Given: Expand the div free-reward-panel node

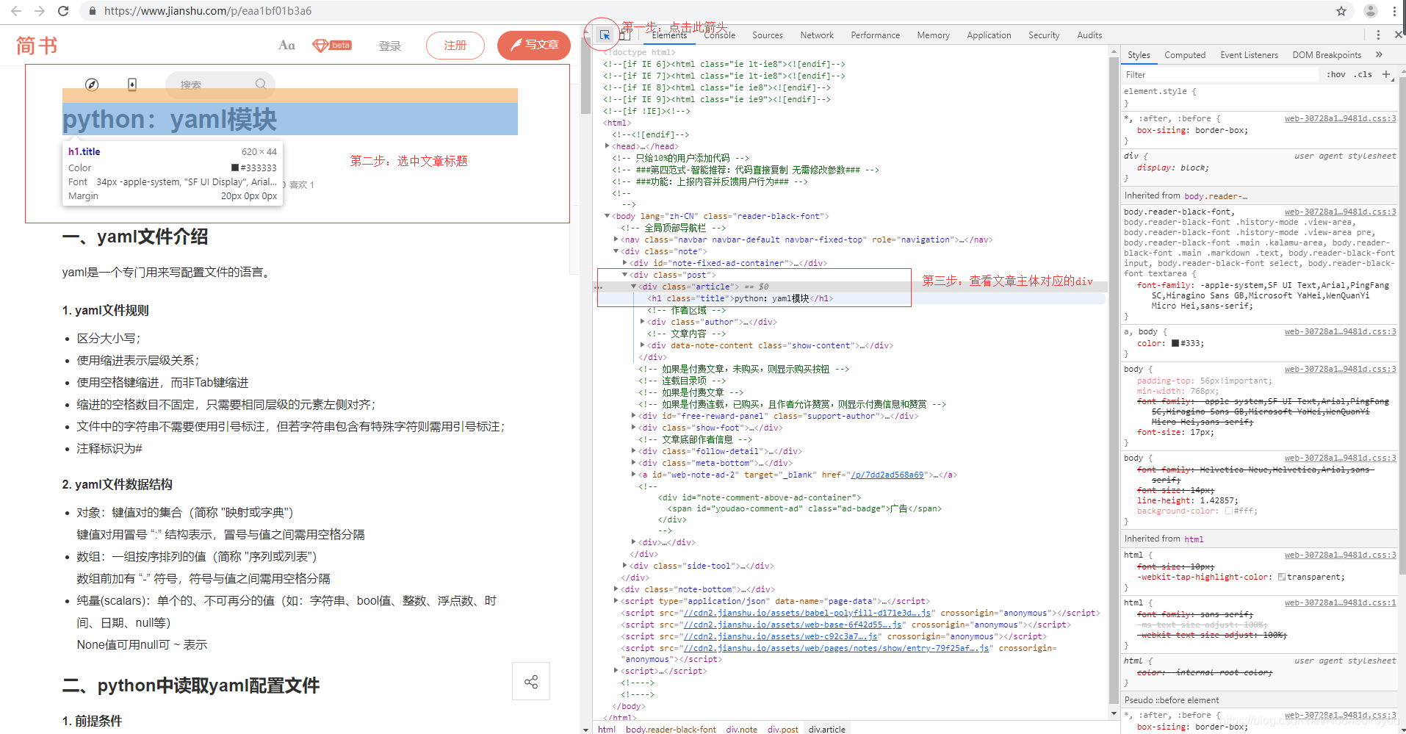Looking at the screenshot, I should 633,416.
